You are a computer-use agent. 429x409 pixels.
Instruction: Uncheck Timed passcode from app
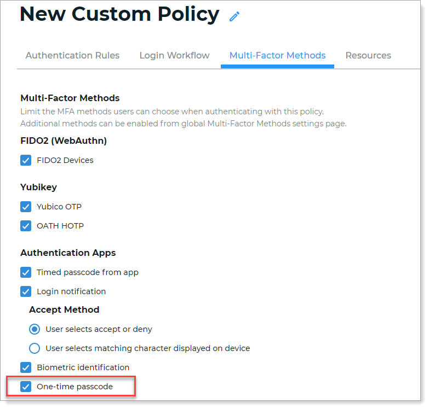[26, 272]
